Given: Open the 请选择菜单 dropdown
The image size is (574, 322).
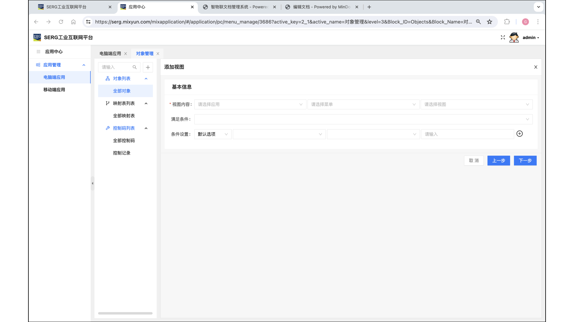Looking at the screenshot, I should click(x=363, y=104).
